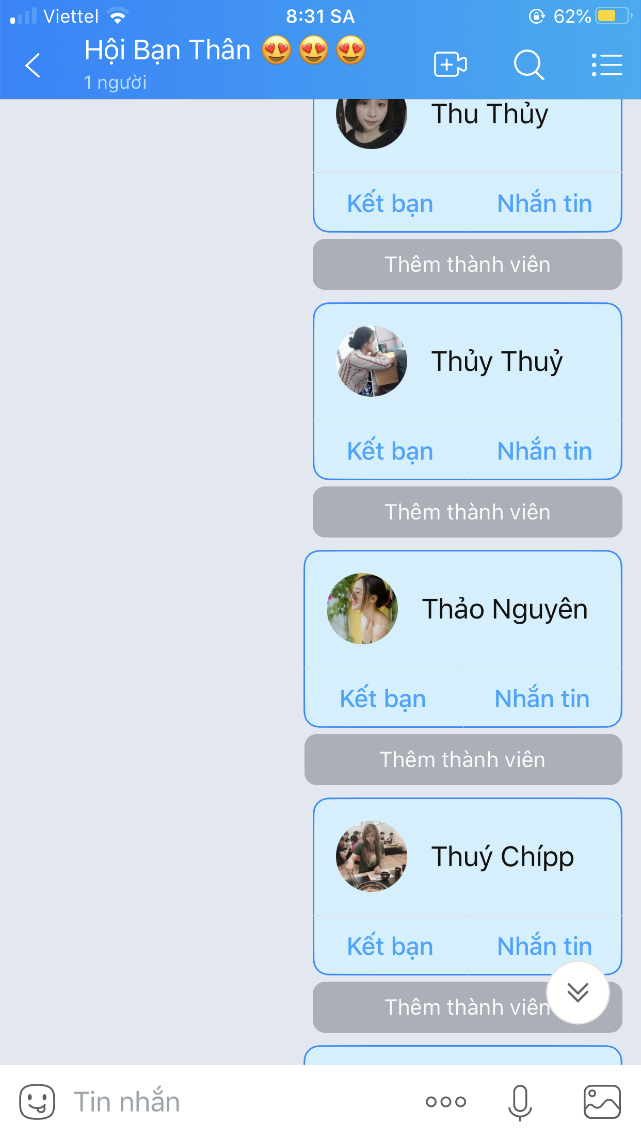Open Thuý Chípp avatar
Image resolution: width=641 pixels, height=1139 pixels.
[x=372, y=856]
